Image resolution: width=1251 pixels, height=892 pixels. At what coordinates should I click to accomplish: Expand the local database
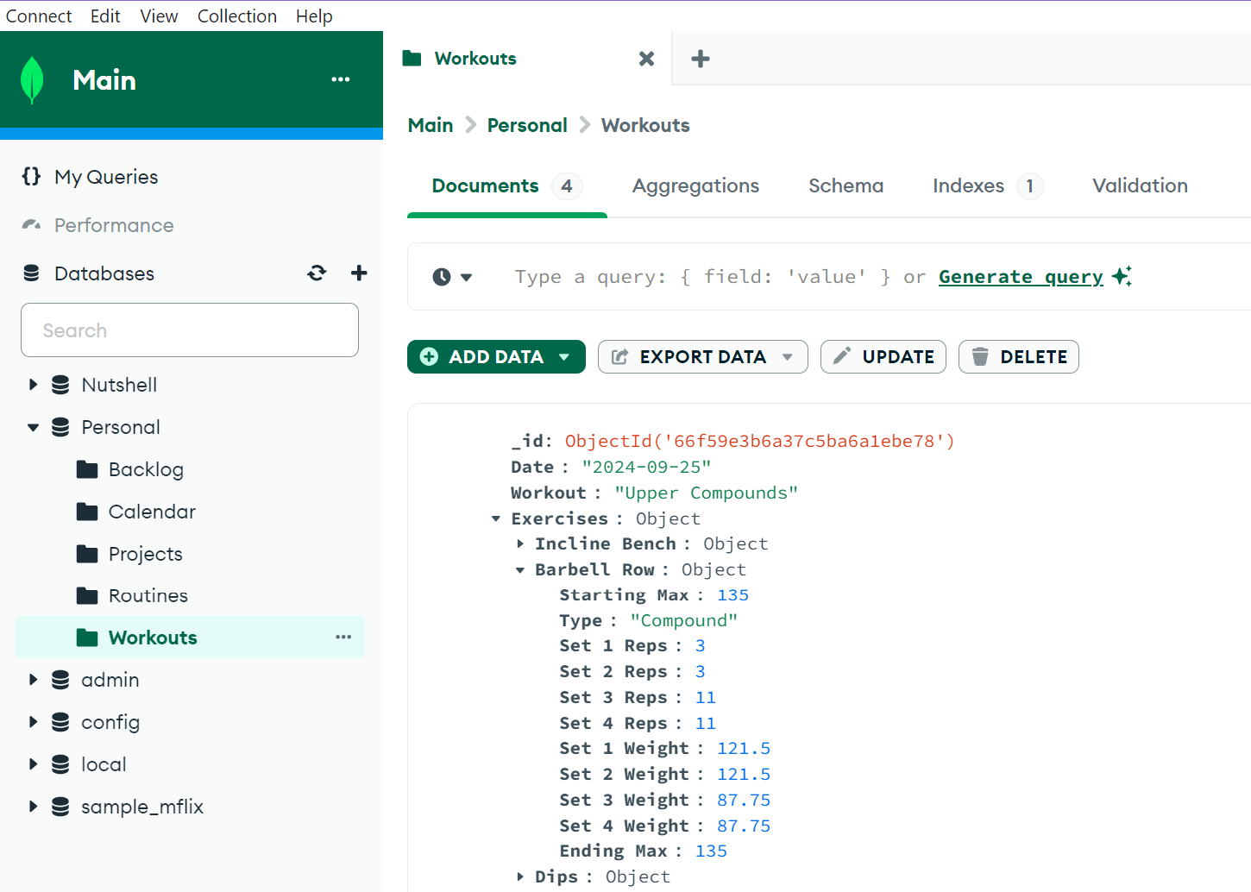click(x=33, y=764)
